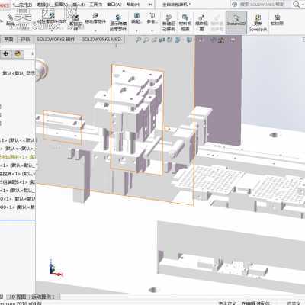This screenshot has width=305, height=305.
Task: Open the 编辑(E) menu
Action: click(43, 5)
